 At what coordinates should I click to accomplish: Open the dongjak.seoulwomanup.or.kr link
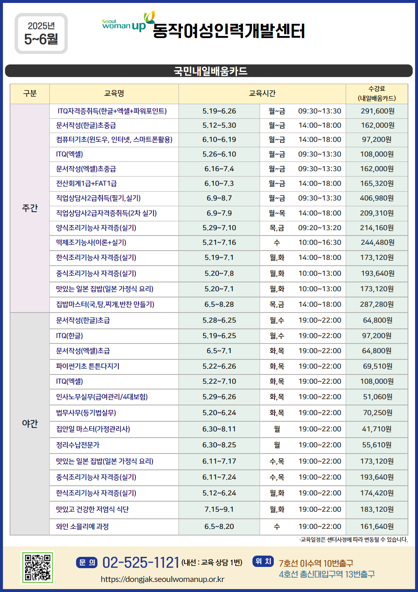coord(163,579)
